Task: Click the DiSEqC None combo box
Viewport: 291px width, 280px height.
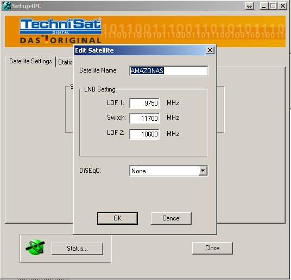Action: (168, 171)
